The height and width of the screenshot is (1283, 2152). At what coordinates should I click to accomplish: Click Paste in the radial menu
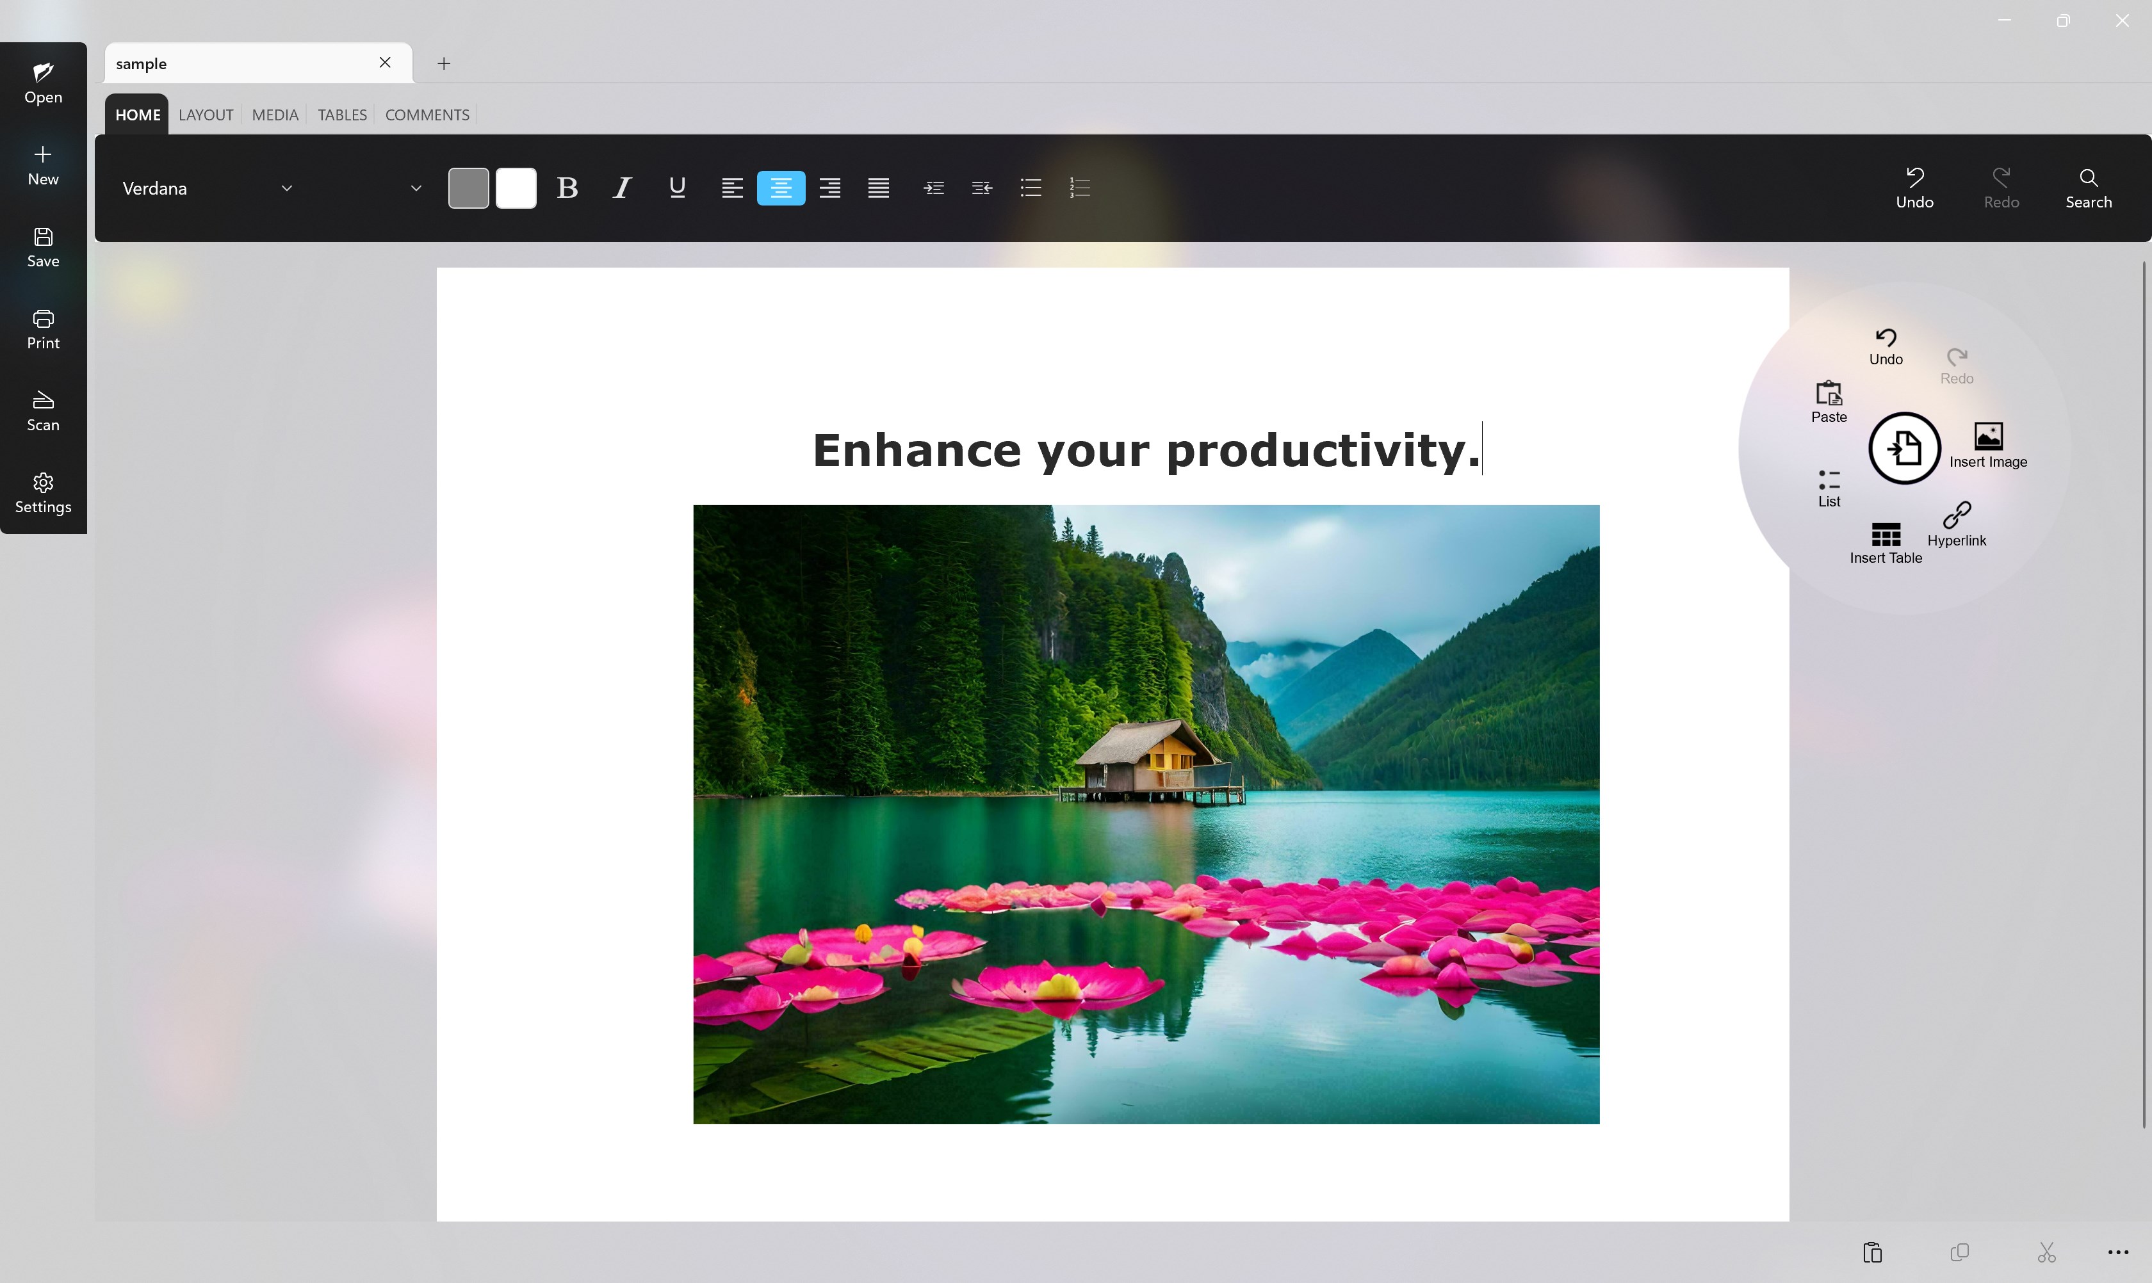(1829, 401)
